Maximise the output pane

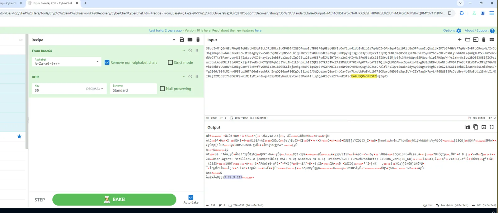tap(492, 127)
